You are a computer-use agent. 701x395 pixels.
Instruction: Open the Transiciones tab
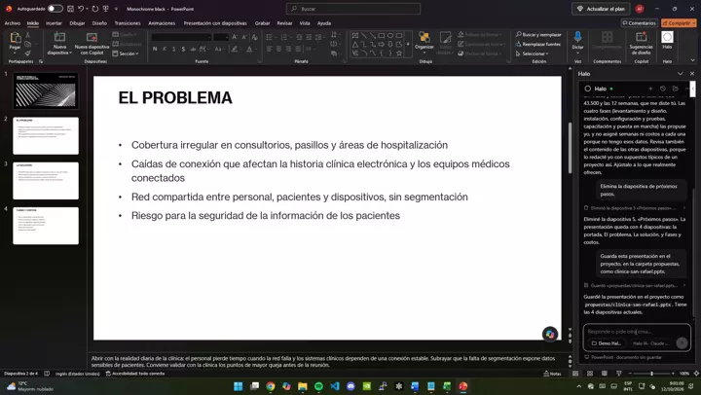pyautogui.click(x=128, y=23)
